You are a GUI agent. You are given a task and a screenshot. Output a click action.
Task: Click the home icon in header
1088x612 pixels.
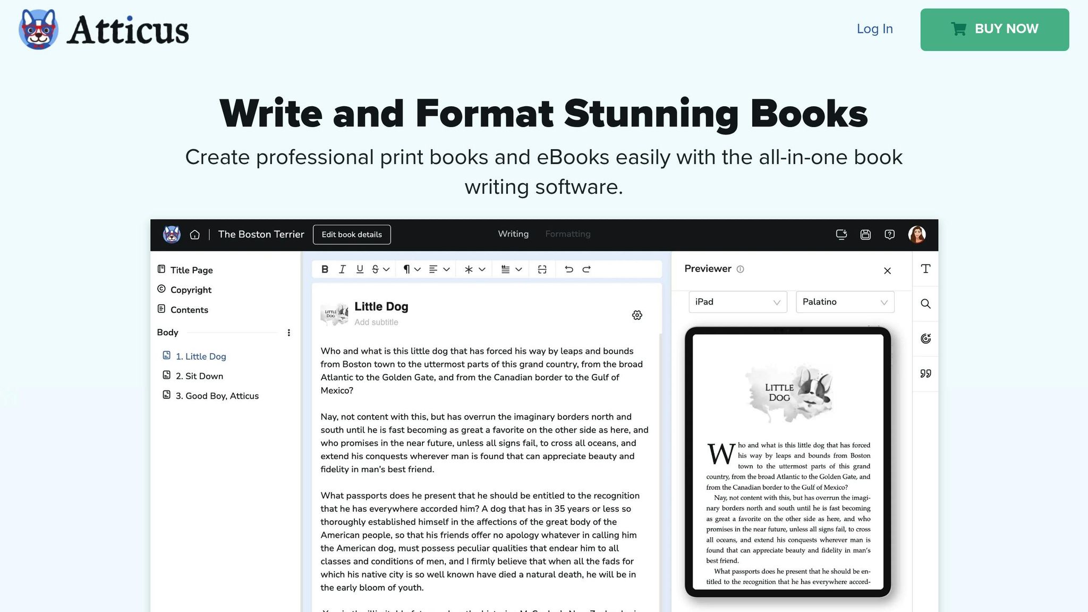pyautogui.click(x=194, y=235)
